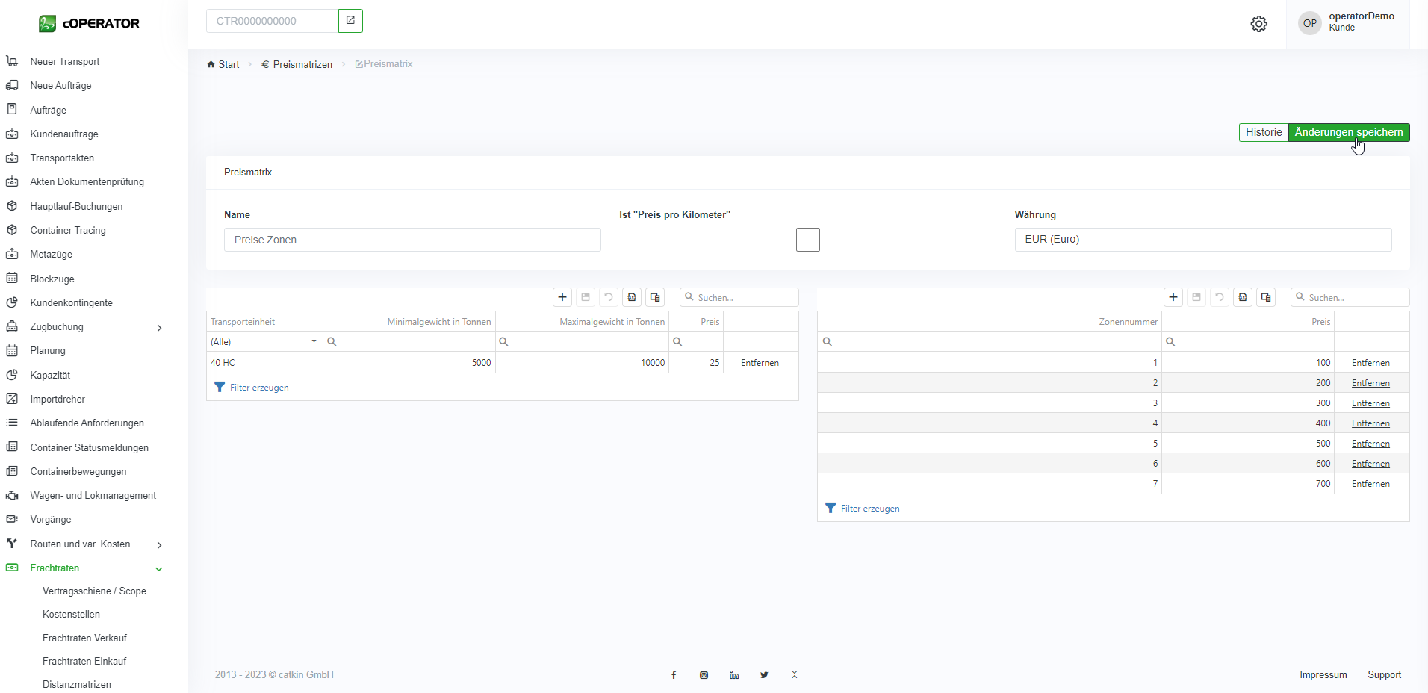Open column chooser for the Zonennummer table
Screen dimensions: 1428x693
click(x=1266, y=297)
